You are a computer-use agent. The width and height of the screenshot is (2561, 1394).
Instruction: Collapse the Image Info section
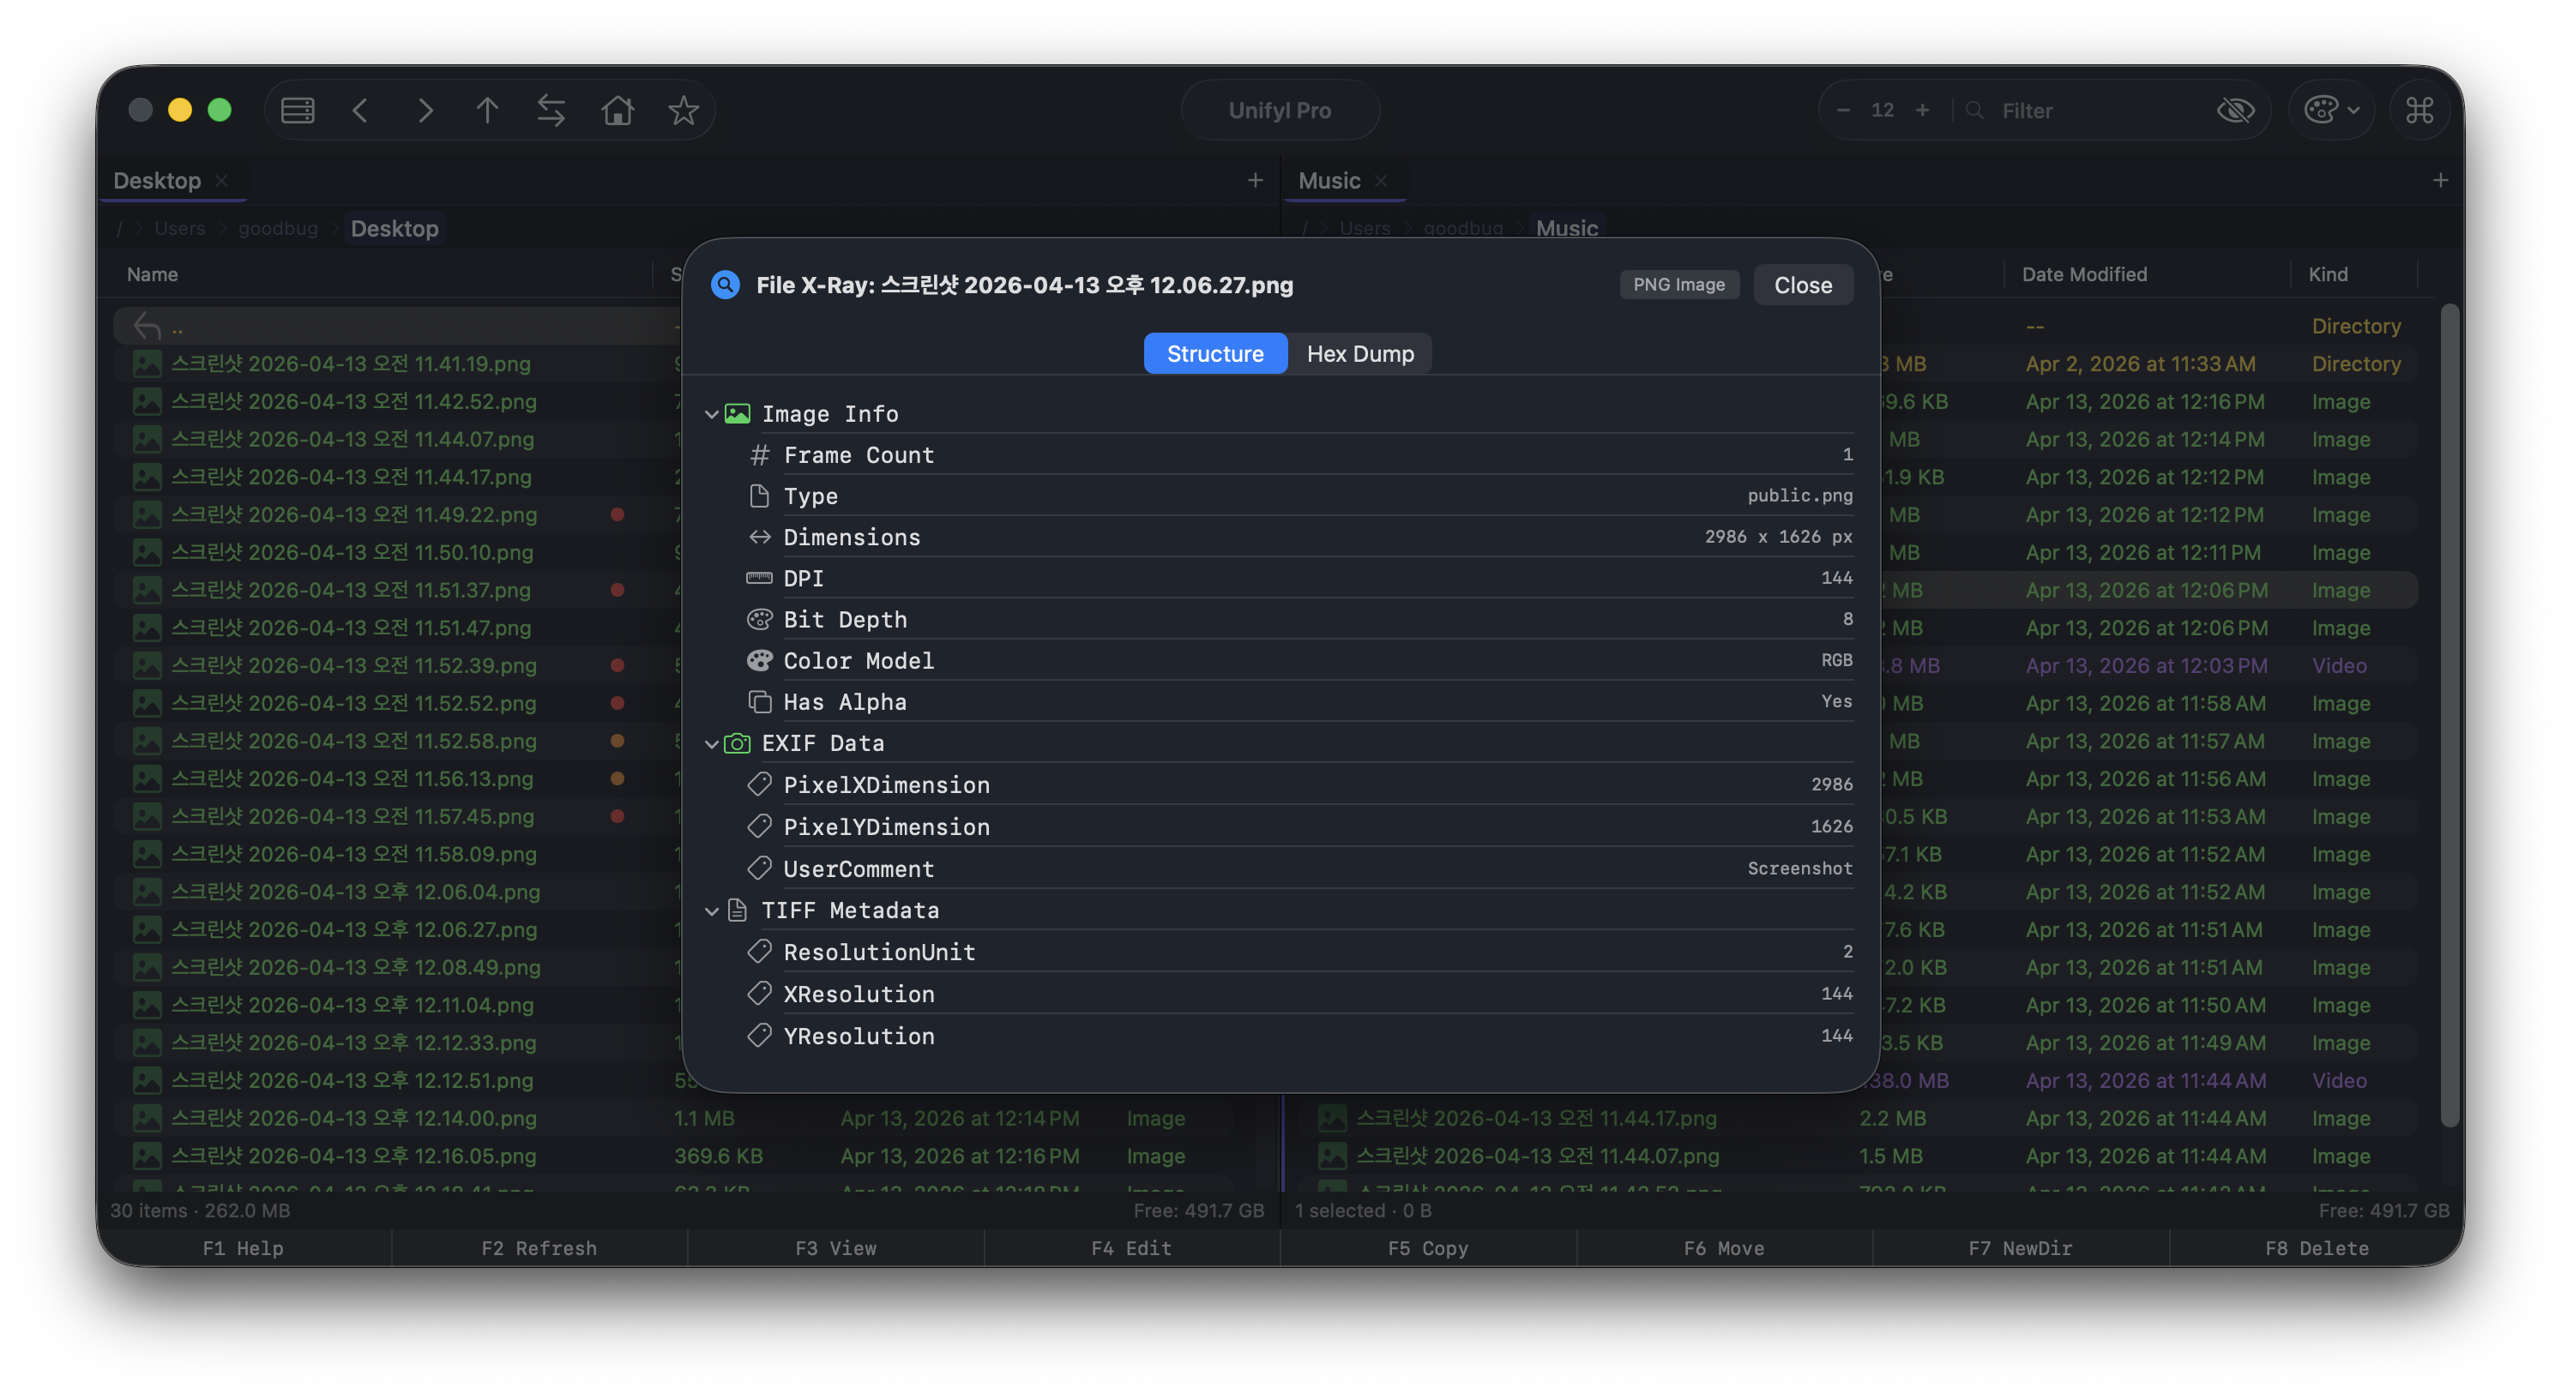click(x=712, y=414)
